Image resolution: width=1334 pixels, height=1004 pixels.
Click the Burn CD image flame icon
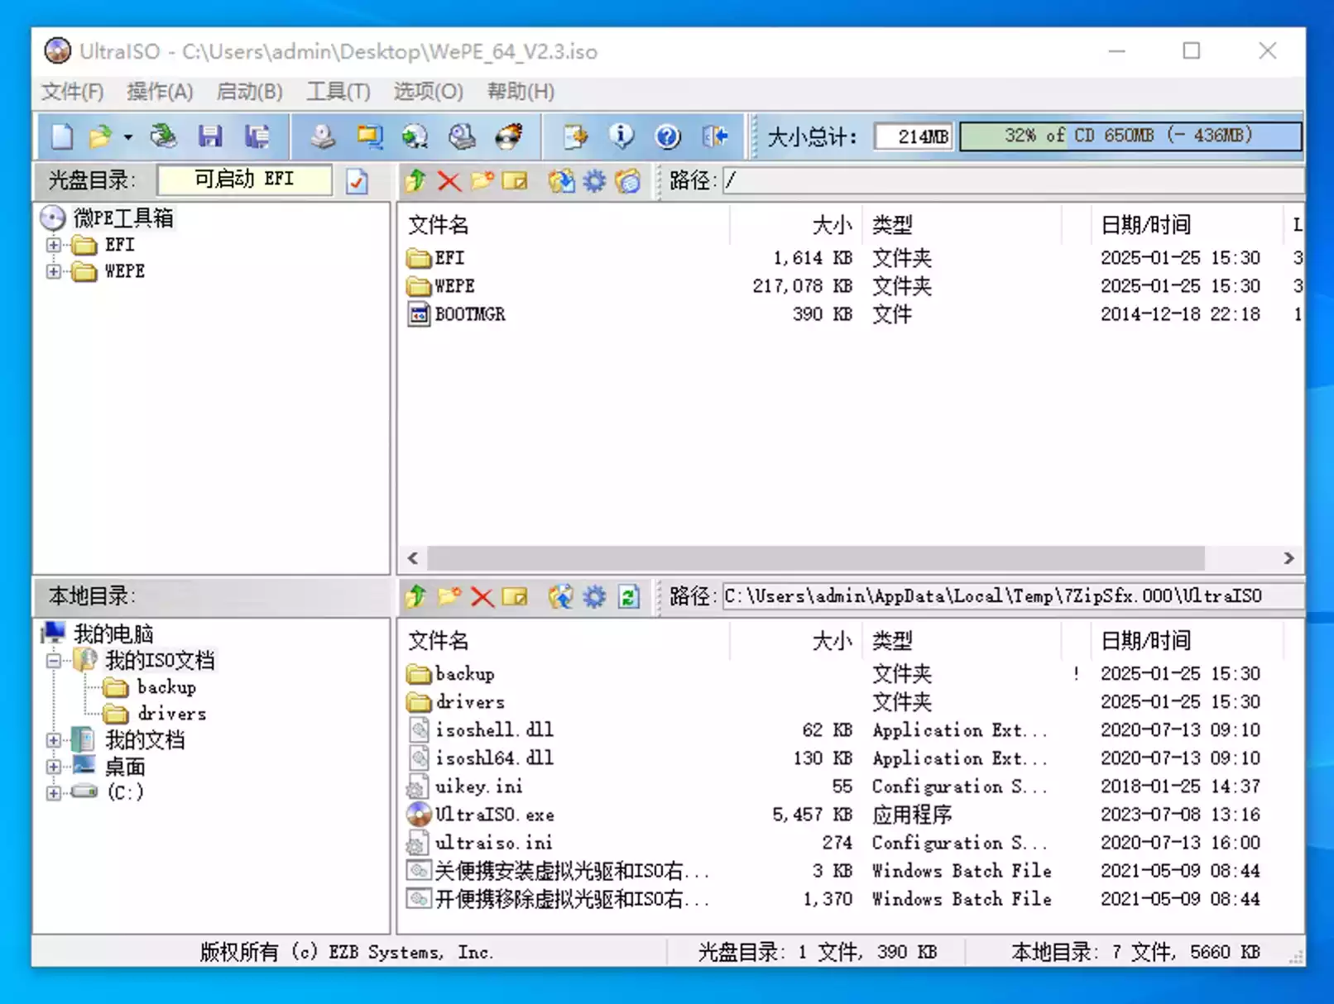(x=509, y=136)
